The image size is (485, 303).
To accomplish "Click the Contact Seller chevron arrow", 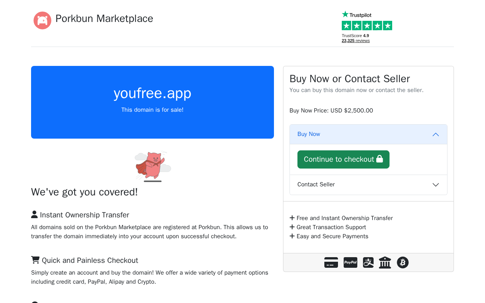I will (x=436, y=185).
